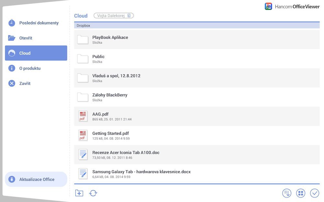This screenshot has height=202, width=324.
Task: Select Poslední dokumenty menu item
Action: 36,23
